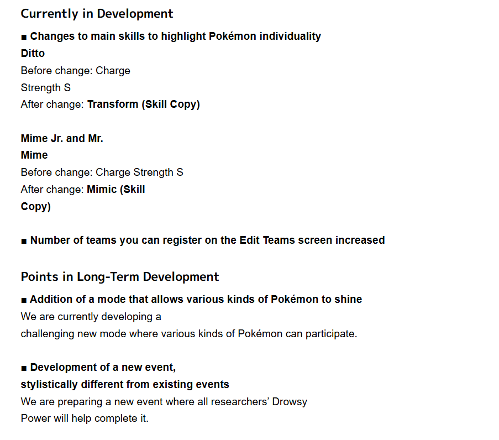Click the 'stylistically different from existing events' line
Viewport: 499px width, 440px height.
(125, 385)
